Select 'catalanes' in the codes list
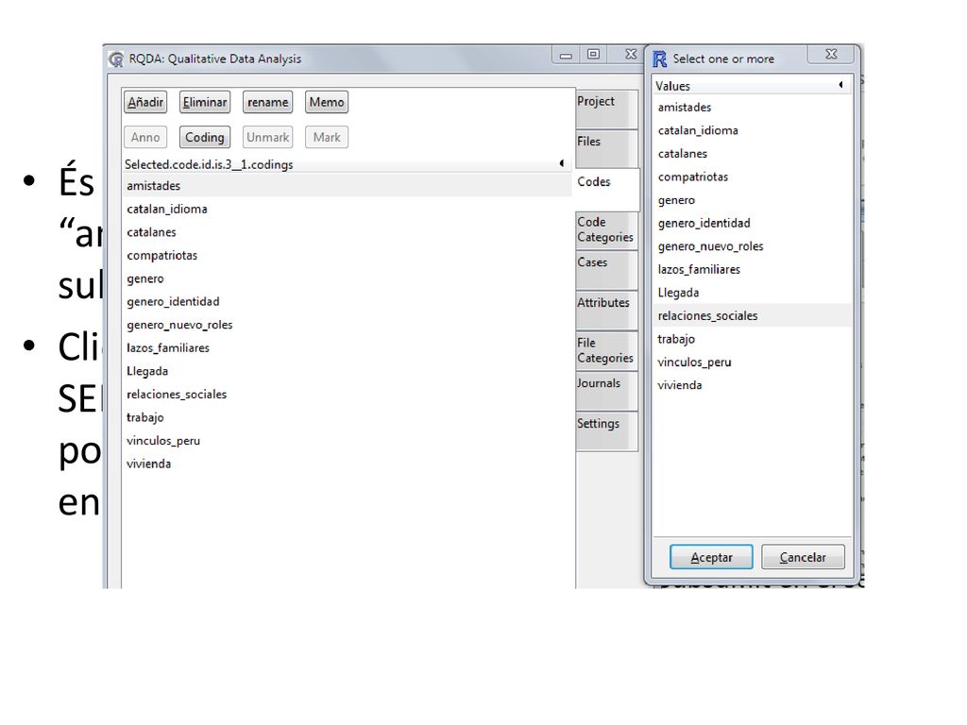This screenshot has width=967, height=725. [348, 232]
